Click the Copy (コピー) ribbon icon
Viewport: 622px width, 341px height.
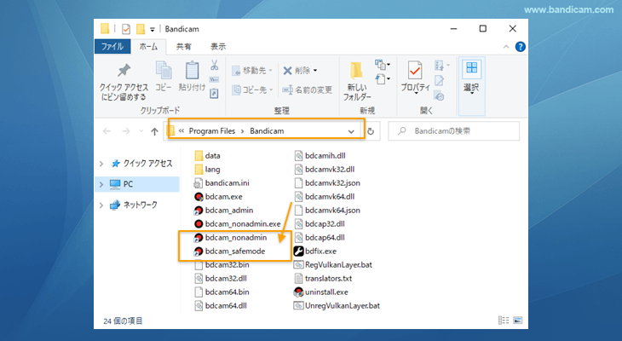click(x=164, y=77)
